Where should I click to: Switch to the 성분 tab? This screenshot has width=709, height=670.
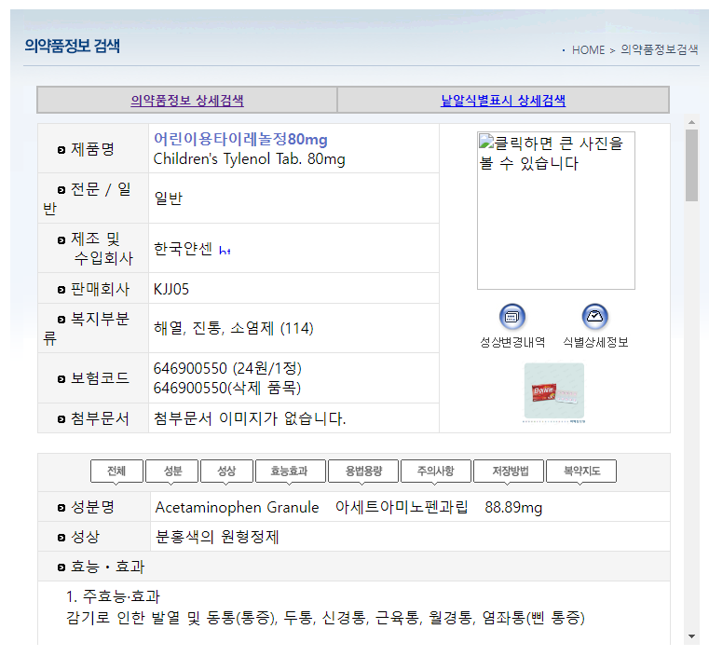[171, 472]
